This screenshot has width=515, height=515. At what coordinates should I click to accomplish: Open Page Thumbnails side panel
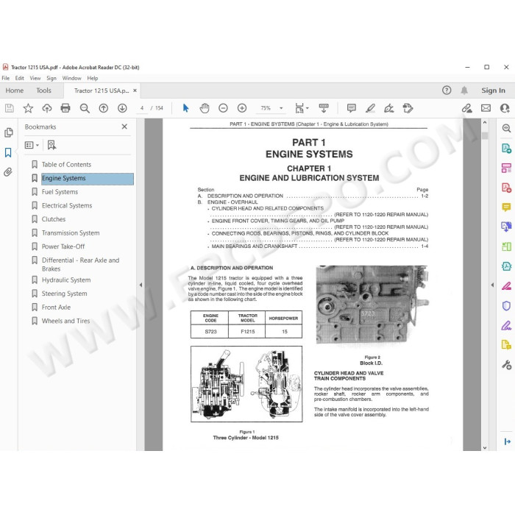coord(9,132)
